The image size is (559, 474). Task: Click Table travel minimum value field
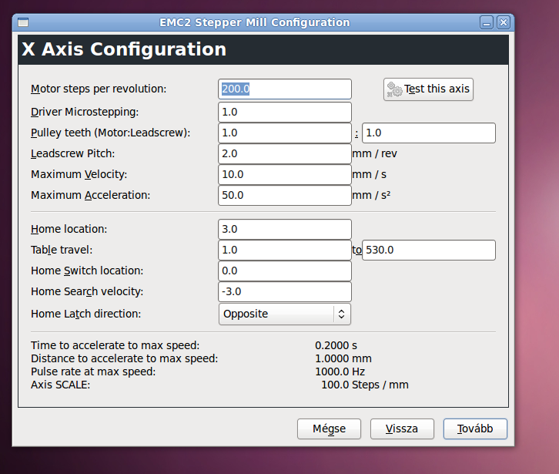click(285, 250)
